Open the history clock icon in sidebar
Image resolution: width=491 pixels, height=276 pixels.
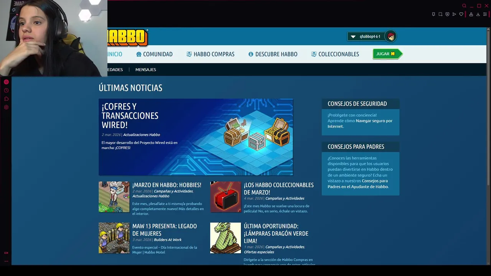click(x=6, y=90)
